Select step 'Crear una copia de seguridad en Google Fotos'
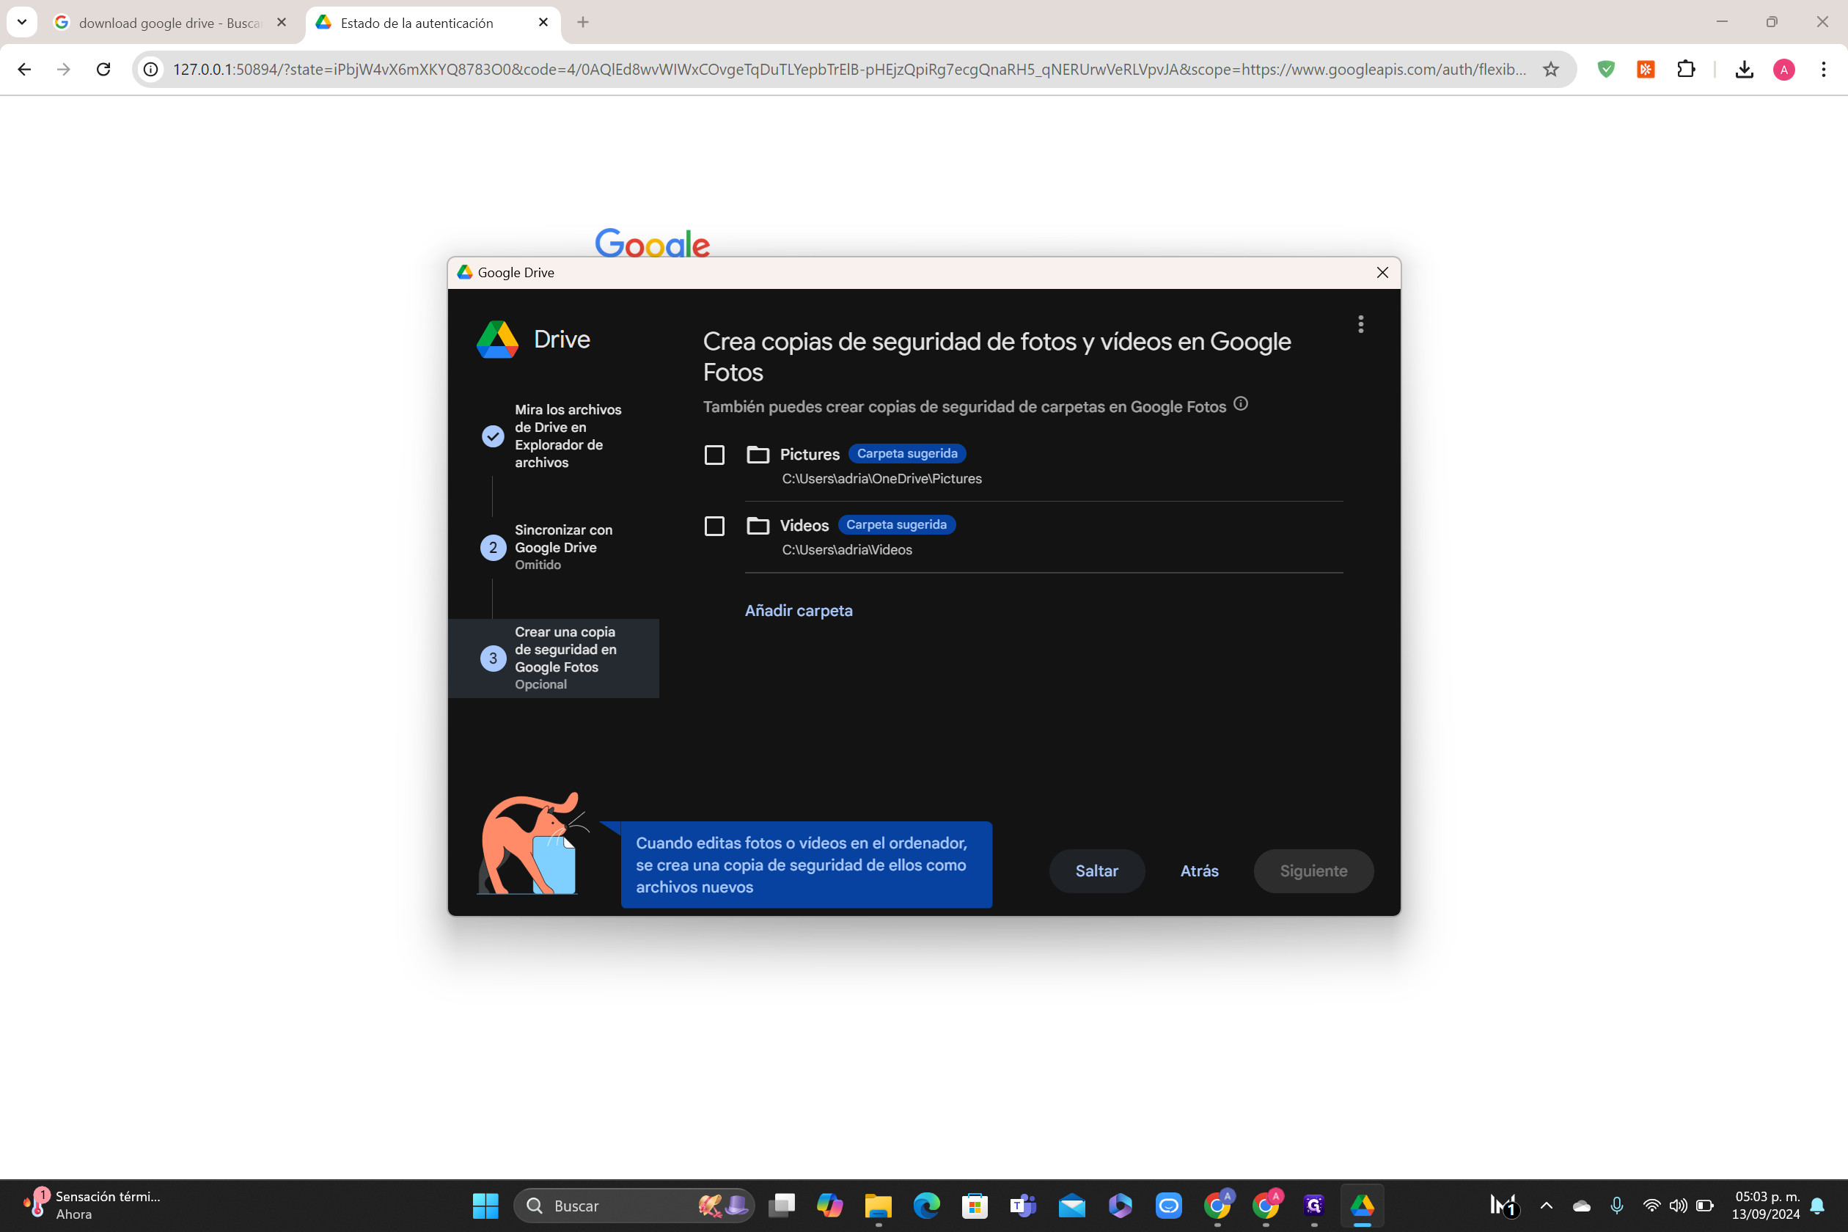This screenshot has width=1848, height=1232. [554, 659]
